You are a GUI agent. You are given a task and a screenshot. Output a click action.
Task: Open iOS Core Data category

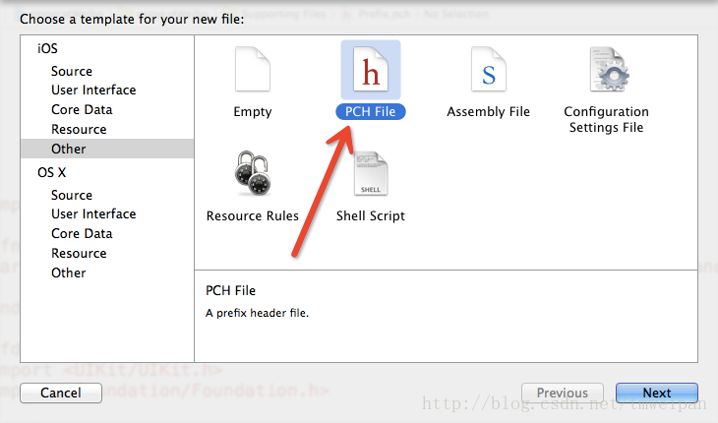82,110
